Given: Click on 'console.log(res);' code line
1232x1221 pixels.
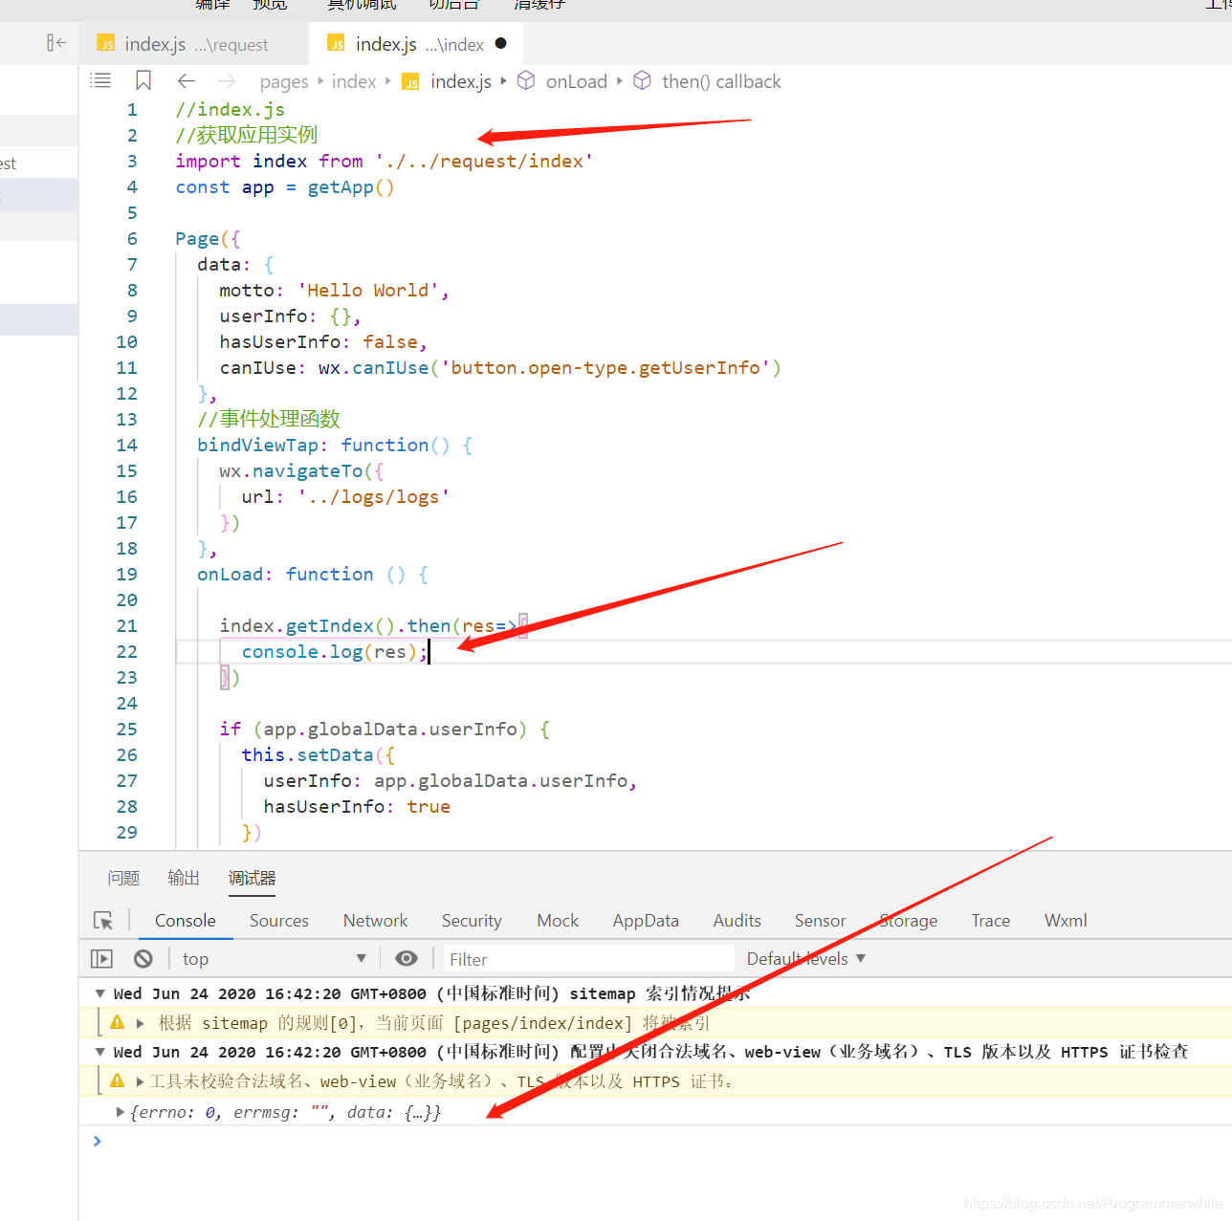Looking at the screenshot, I should pyautogui.click(x=335, y=652).
